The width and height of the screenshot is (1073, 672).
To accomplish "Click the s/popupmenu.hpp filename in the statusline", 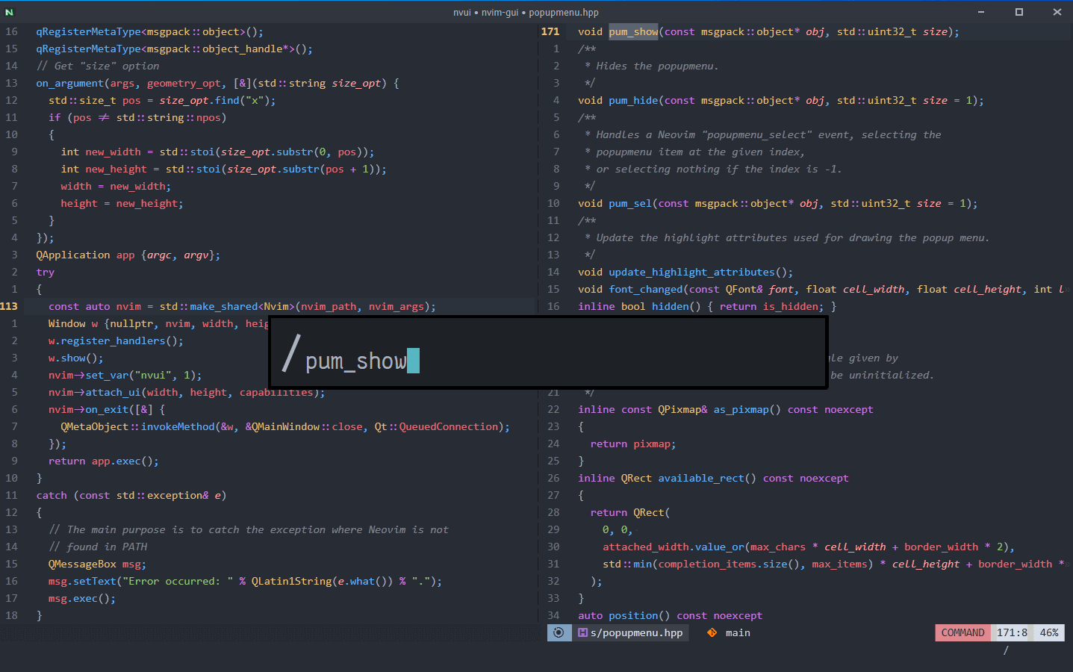I will 636,632.
